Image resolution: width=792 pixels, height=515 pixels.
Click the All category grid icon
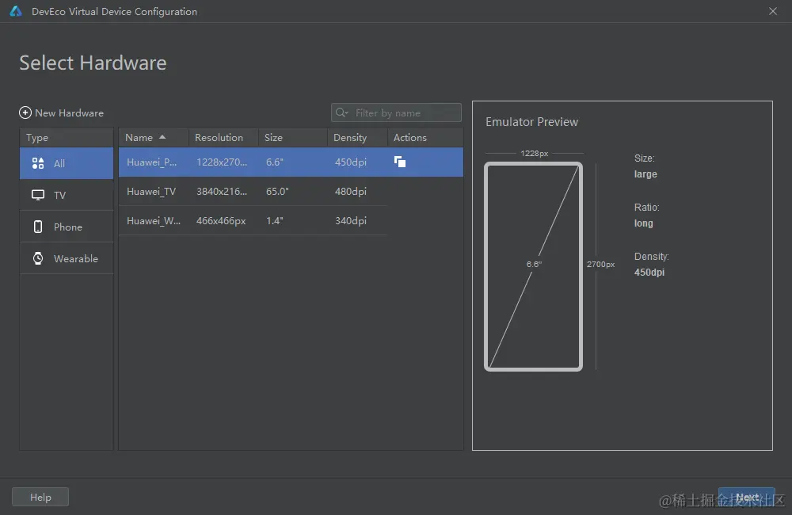(x=38, y=162)
